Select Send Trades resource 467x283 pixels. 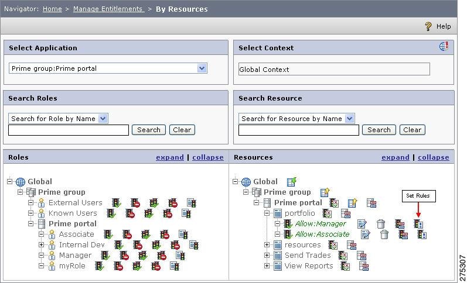308,256
